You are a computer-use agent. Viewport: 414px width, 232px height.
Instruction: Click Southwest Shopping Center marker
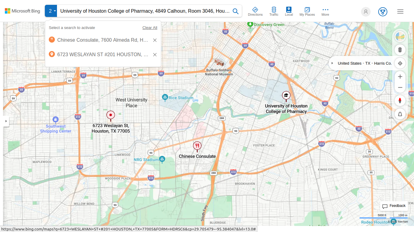pyautogui.click(x=55, y=120)
